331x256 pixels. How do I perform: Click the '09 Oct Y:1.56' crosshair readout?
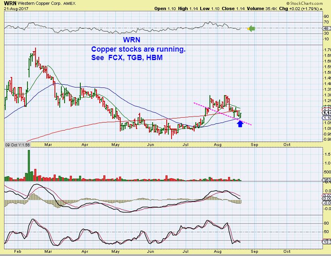17,145
